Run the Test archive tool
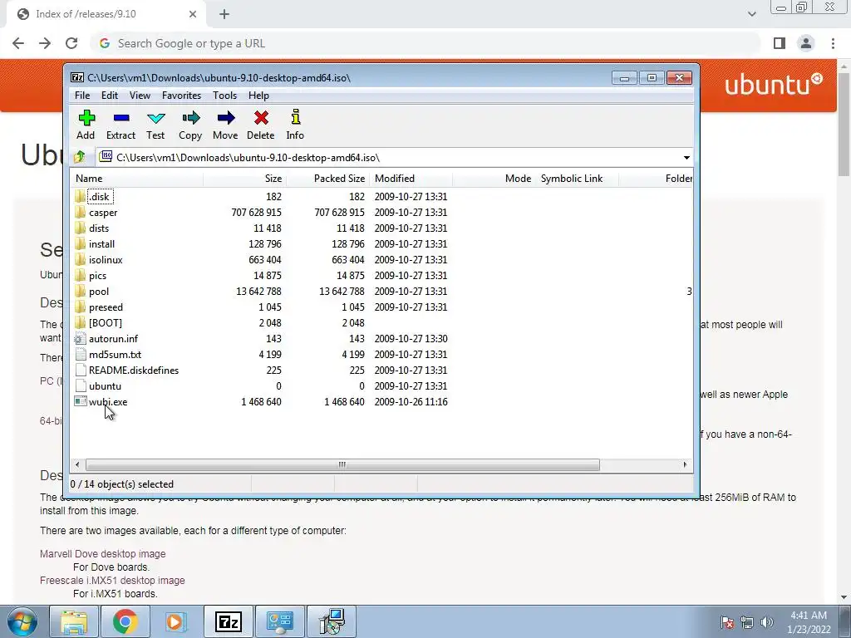851x638 pixels. (x=155, y=125)
